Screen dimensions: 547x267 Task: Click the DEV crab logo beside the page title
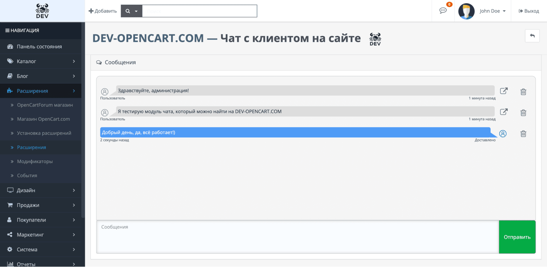(375, 39)
